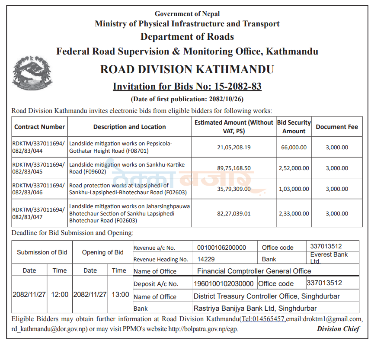The width and height of the screenshot is (371, 341).
Task: Select contract number ending 082/83/047
Action: coord(38,213)
